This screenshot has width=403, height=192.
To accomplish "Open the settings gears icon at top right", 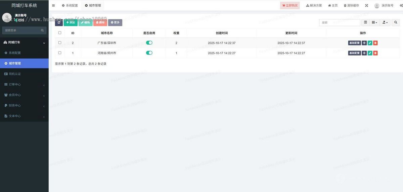I will point(401,5).
